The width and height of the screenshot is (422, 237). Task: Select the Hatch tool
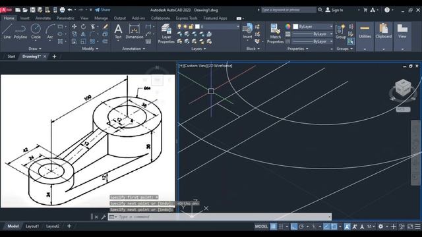[60, 41]
